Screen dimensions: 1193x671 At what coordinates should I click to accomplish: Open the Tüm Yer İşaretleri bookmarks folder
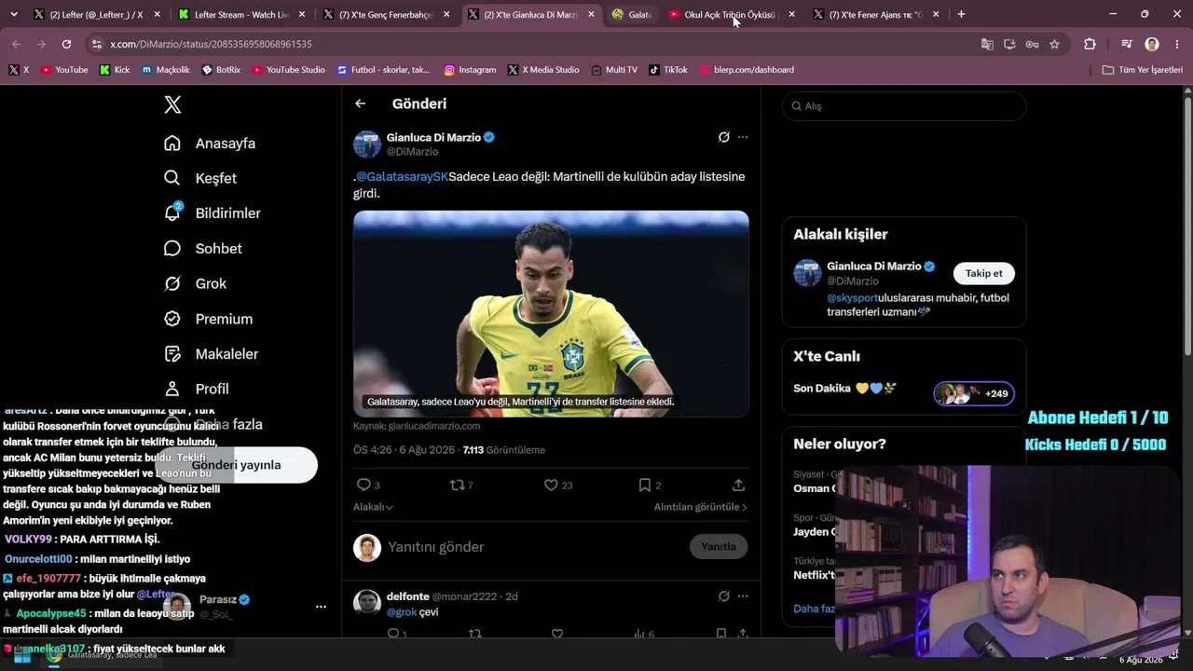[x=1142, y=70]
